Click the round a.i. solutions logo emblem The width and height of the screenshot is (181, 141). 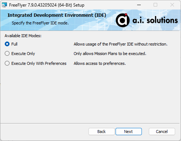pyautogui.click(x=122, y=20)
